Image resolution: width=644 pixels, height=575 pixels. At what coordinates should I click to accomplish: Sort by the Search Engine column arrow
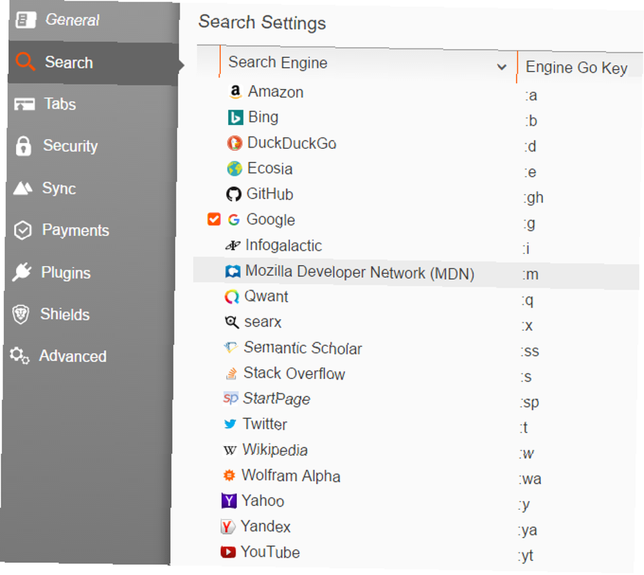(x=502, y=66)
